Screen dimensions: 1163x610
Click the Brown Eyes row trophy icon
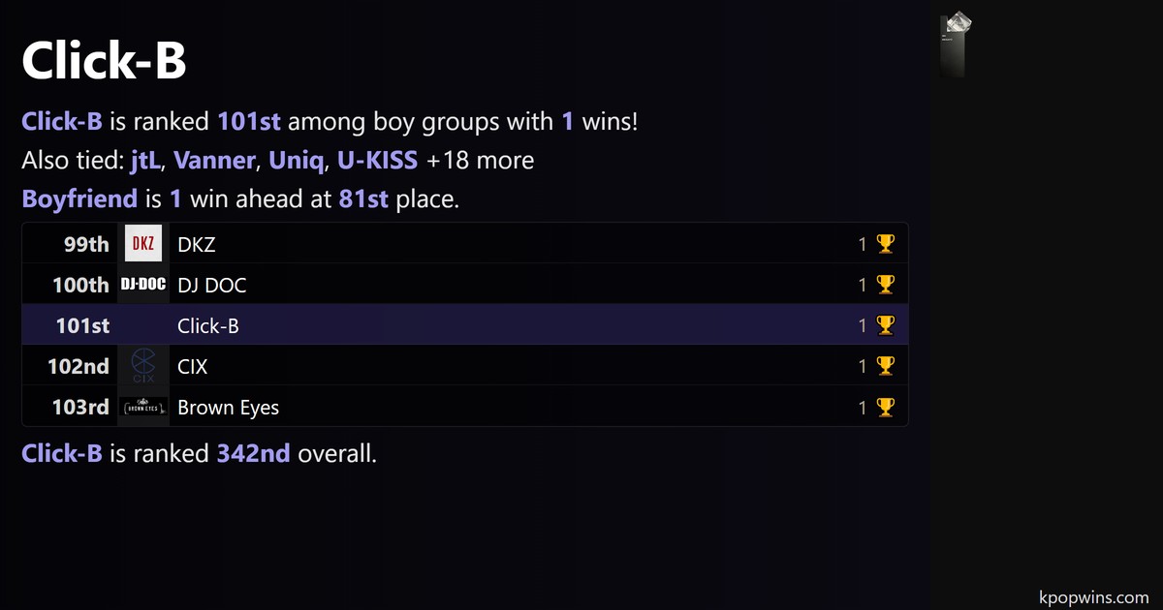coord(885,407)
